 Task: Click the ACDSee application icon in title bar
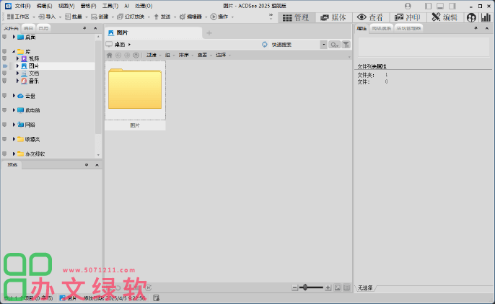[8, 6]
